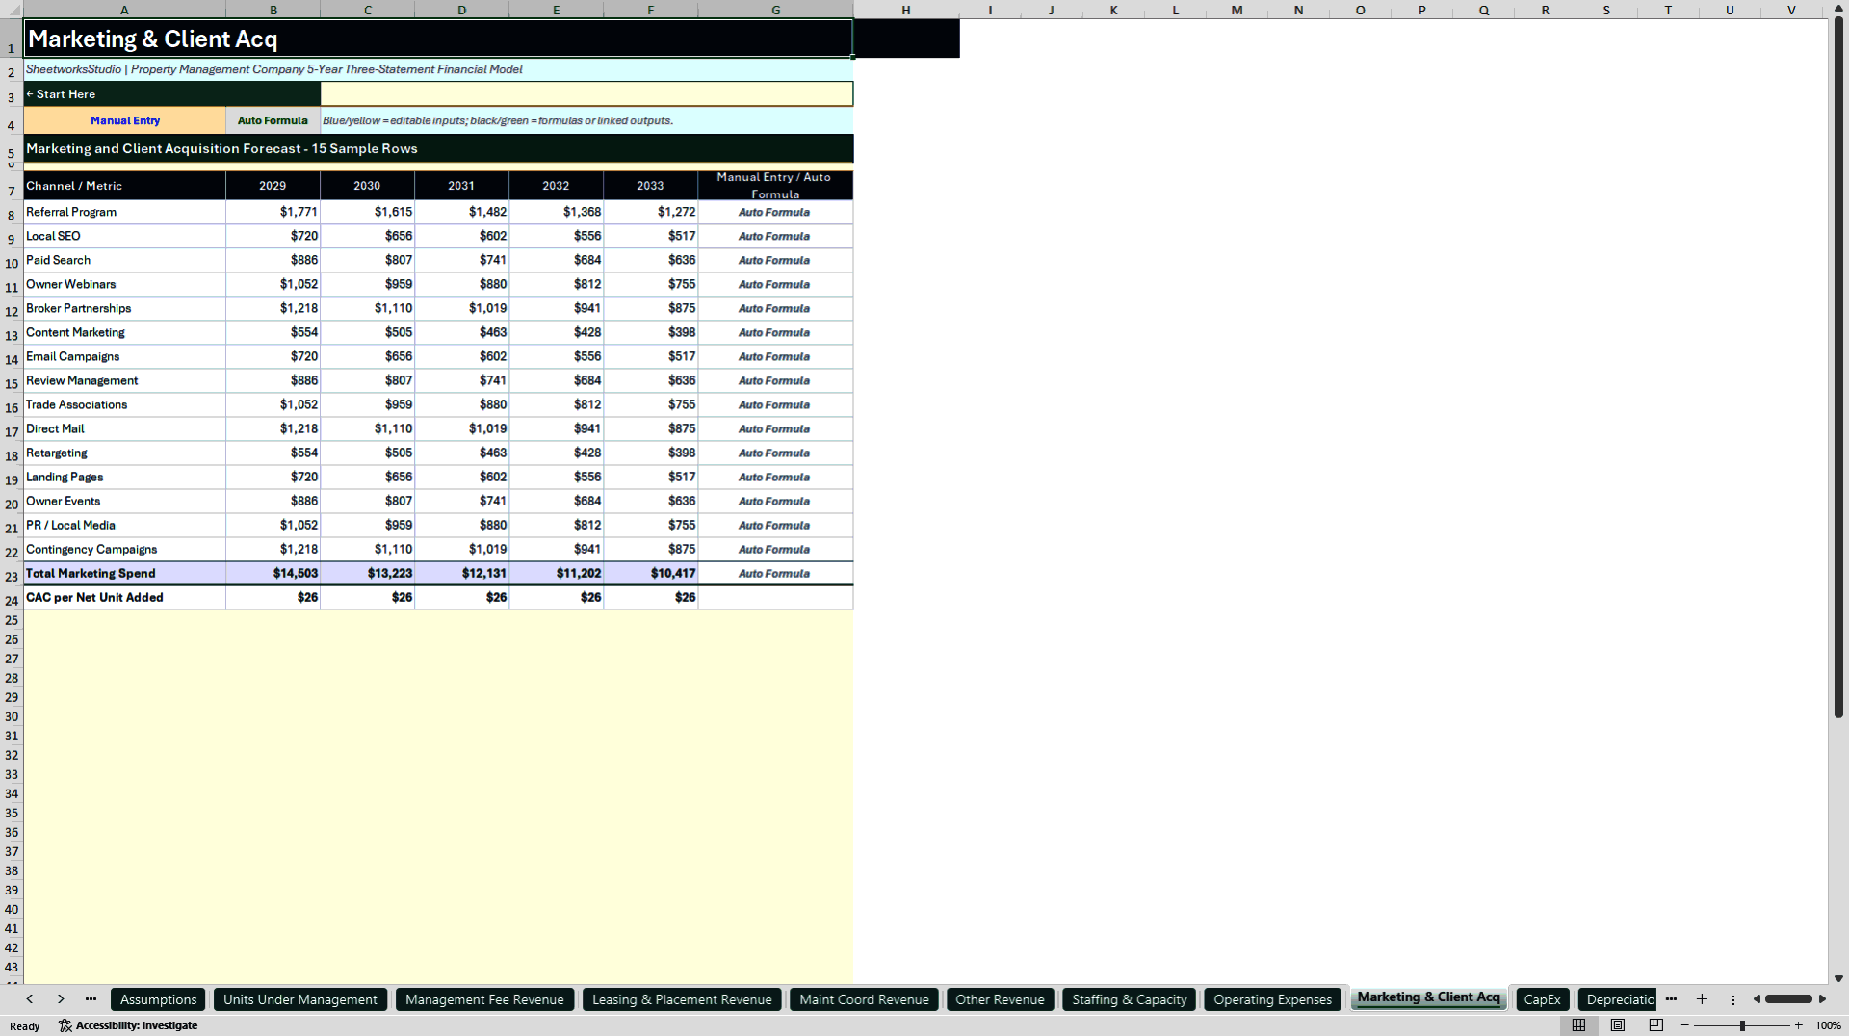Click Total Marketing Spend 2029 value $14,503

[x=273, y=573]
